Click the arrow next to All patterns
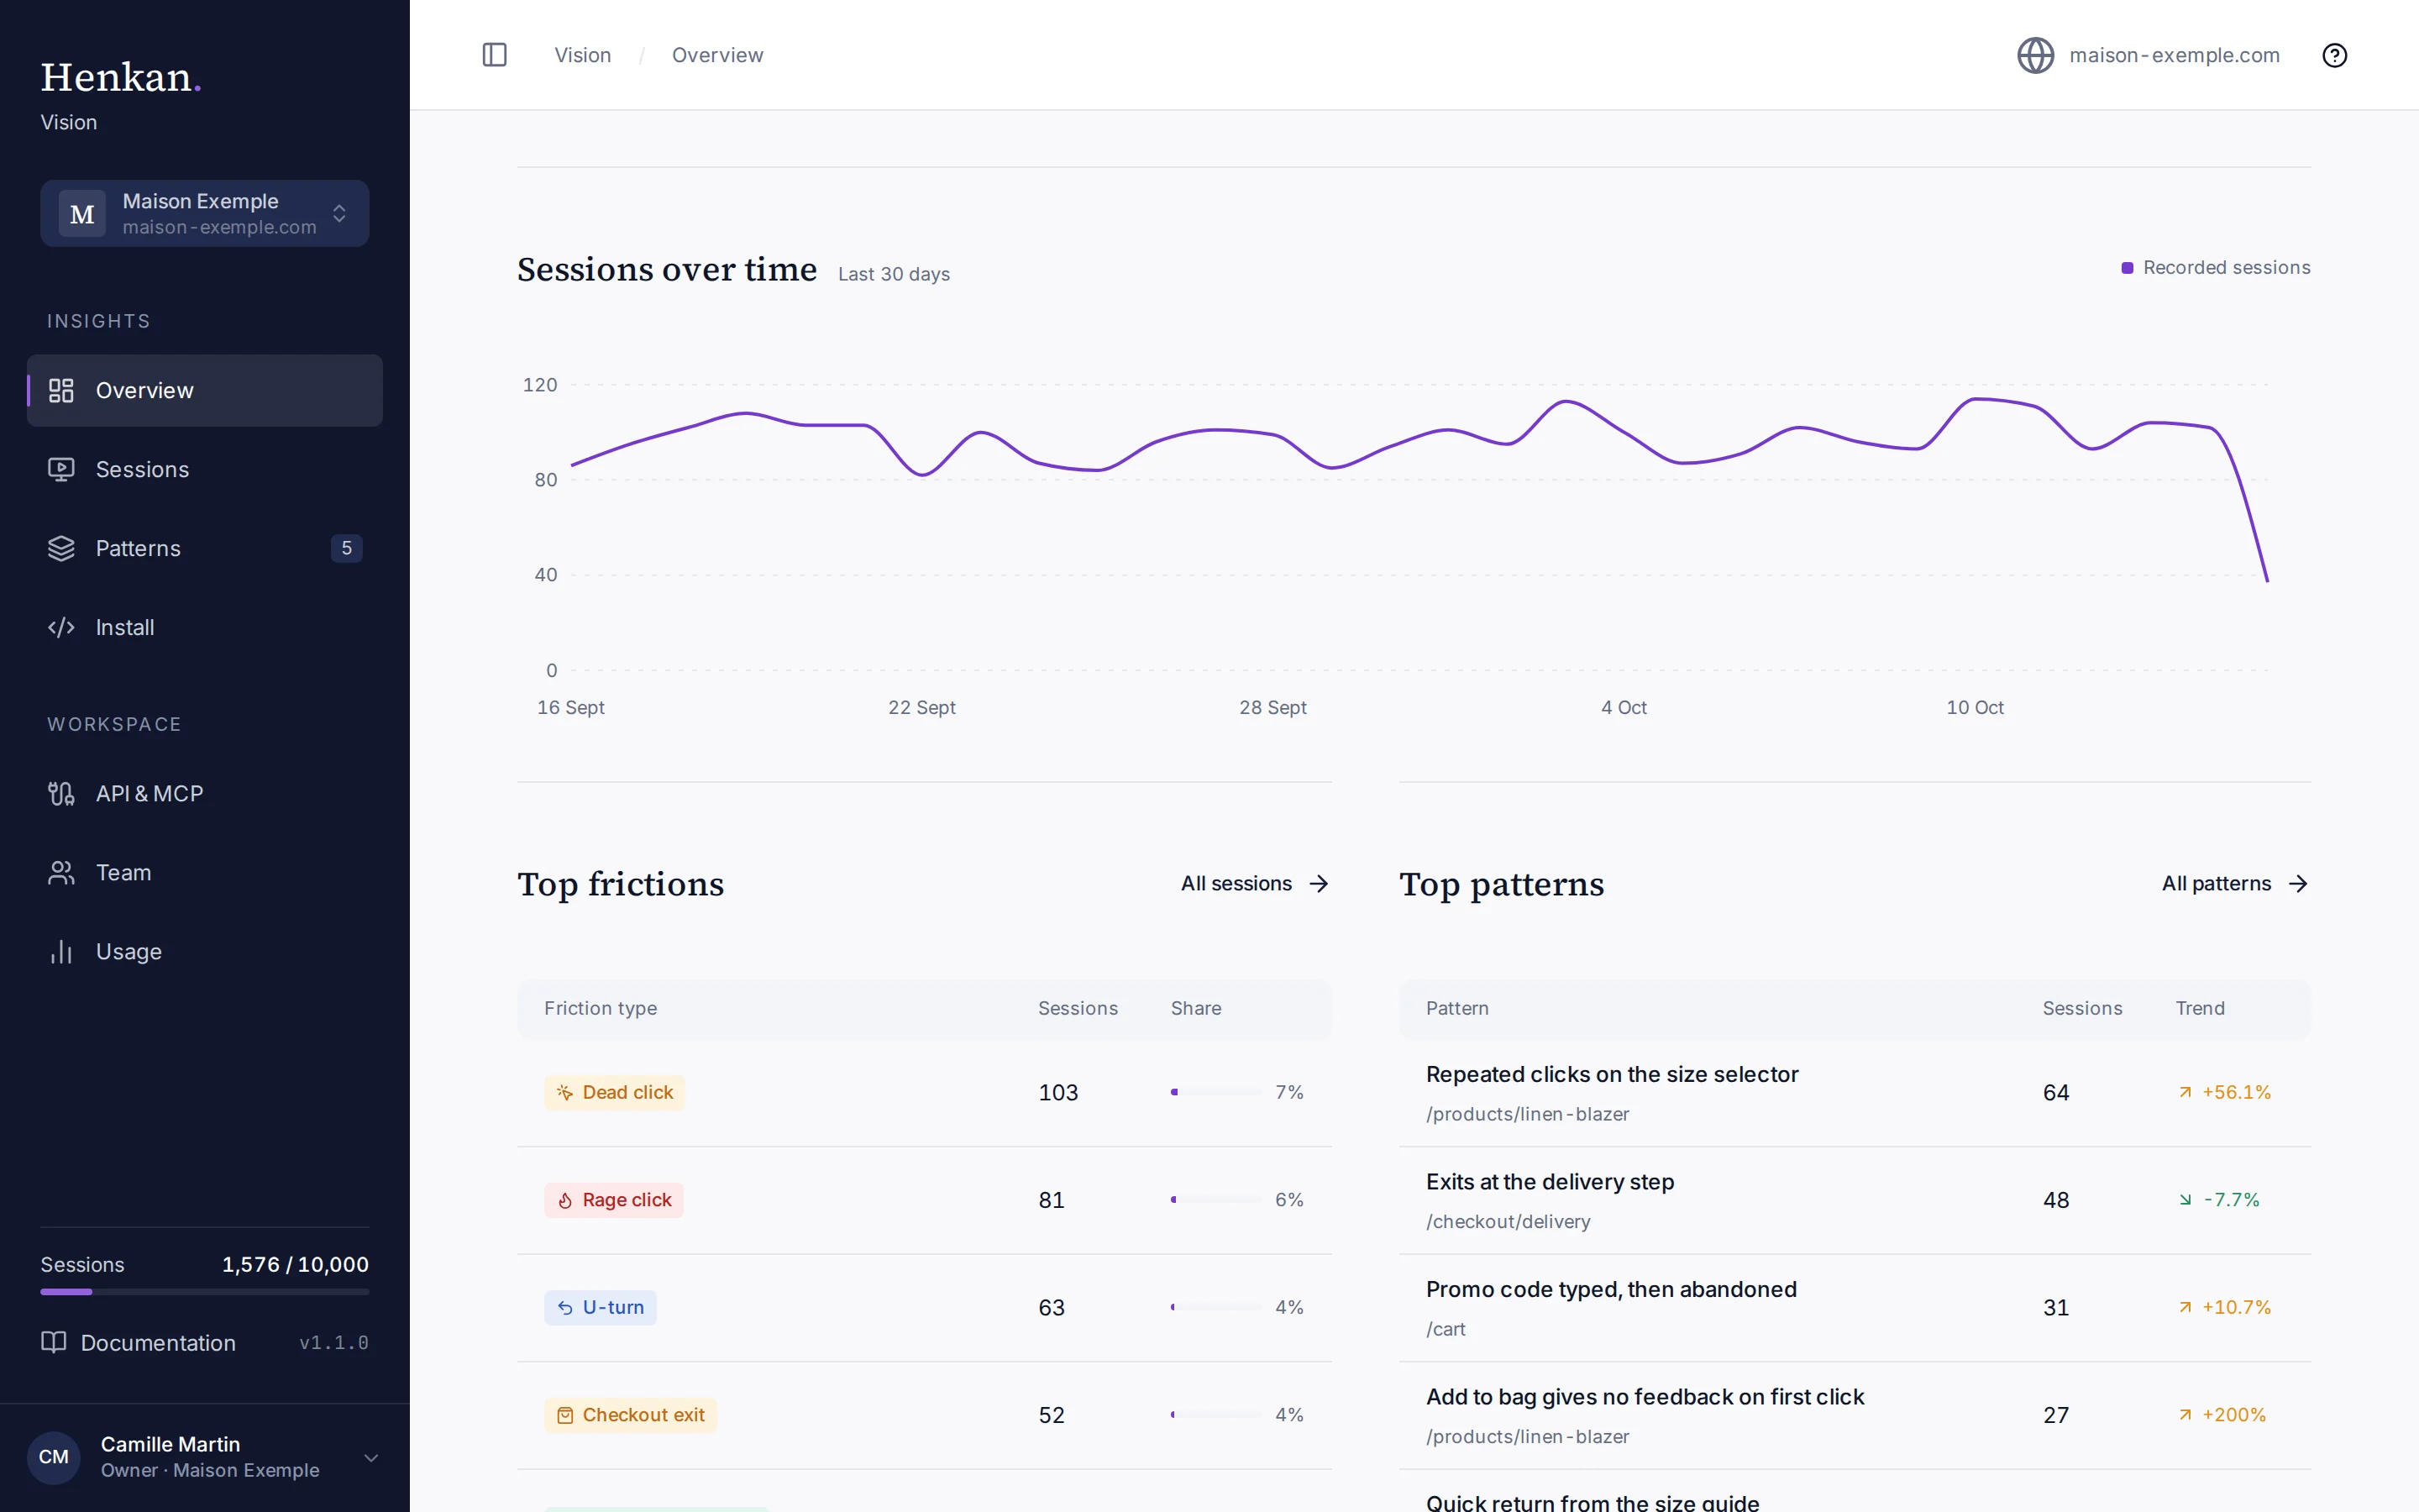 coord(2298,883)
